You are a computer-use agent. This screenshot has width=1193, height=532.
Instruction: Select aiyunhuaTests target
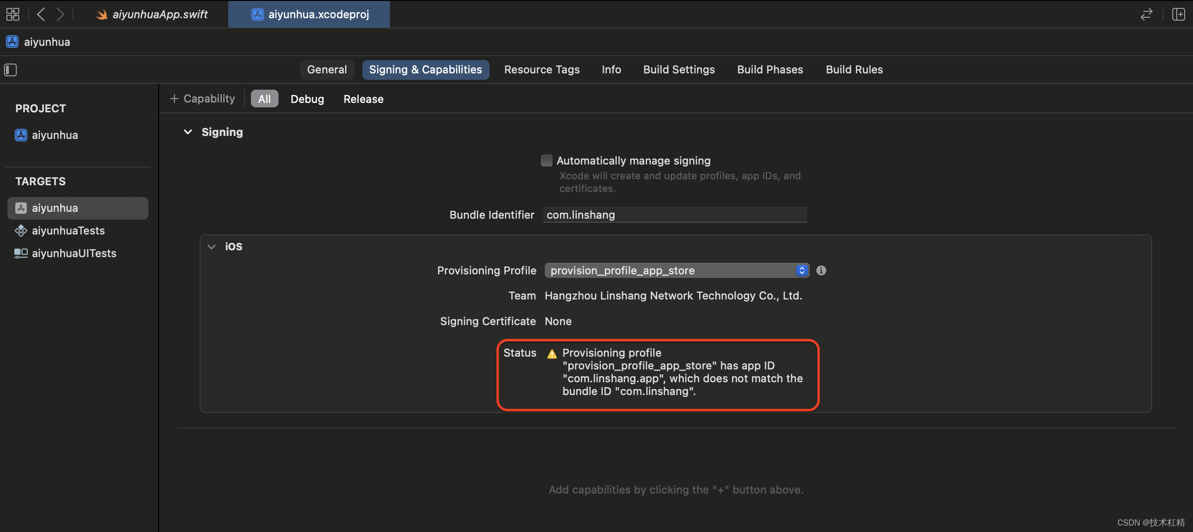pyautogui.click(x=68, y=230)
